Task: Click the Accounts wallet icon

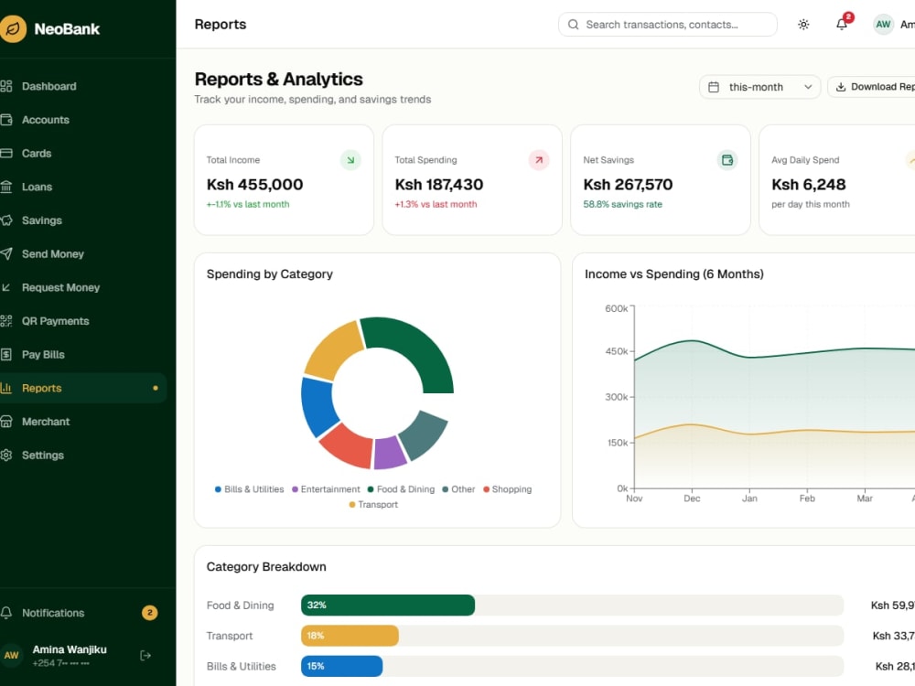Action: coord(5,120)
